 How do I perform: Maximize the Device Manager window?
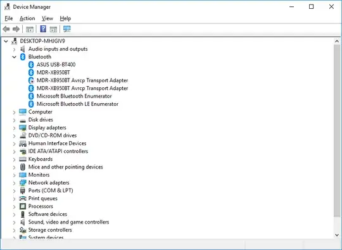click(311, 7)
